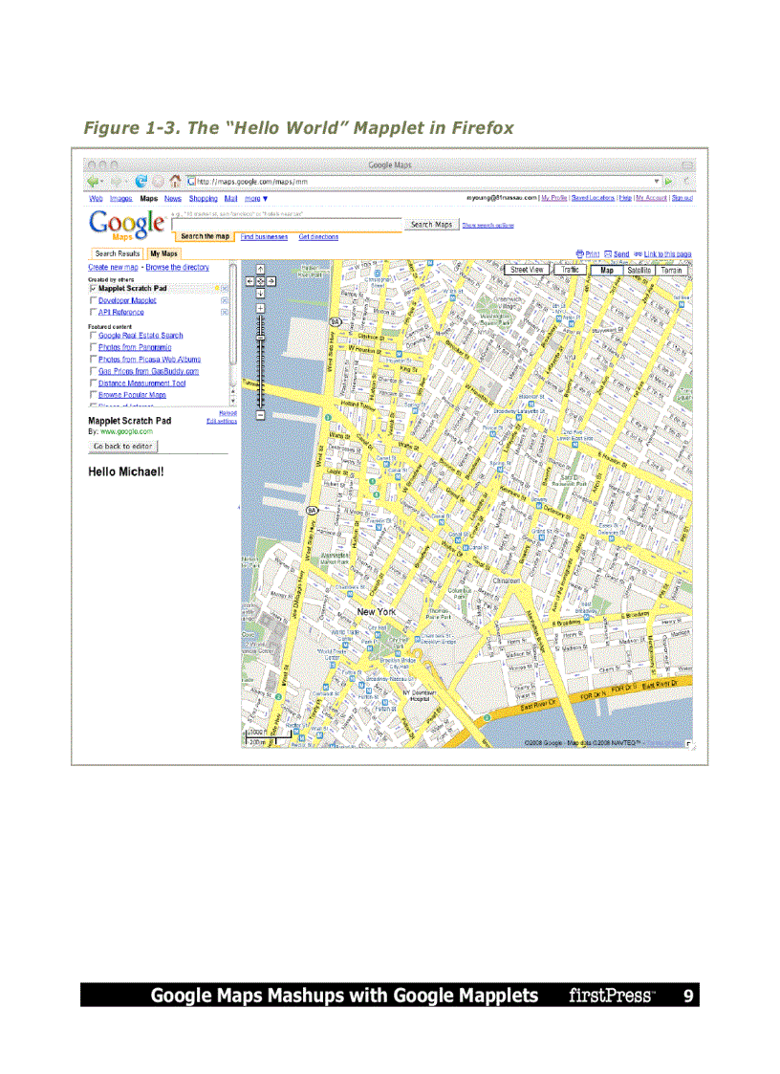Switch to the My Maps tab
The height and width of the screenshot is (1074, 780).
click(162, 253)
